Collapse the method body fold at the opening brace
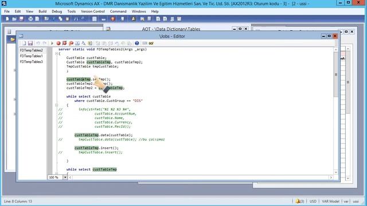Viewport: 367px width, 206px height. (56, 53)
